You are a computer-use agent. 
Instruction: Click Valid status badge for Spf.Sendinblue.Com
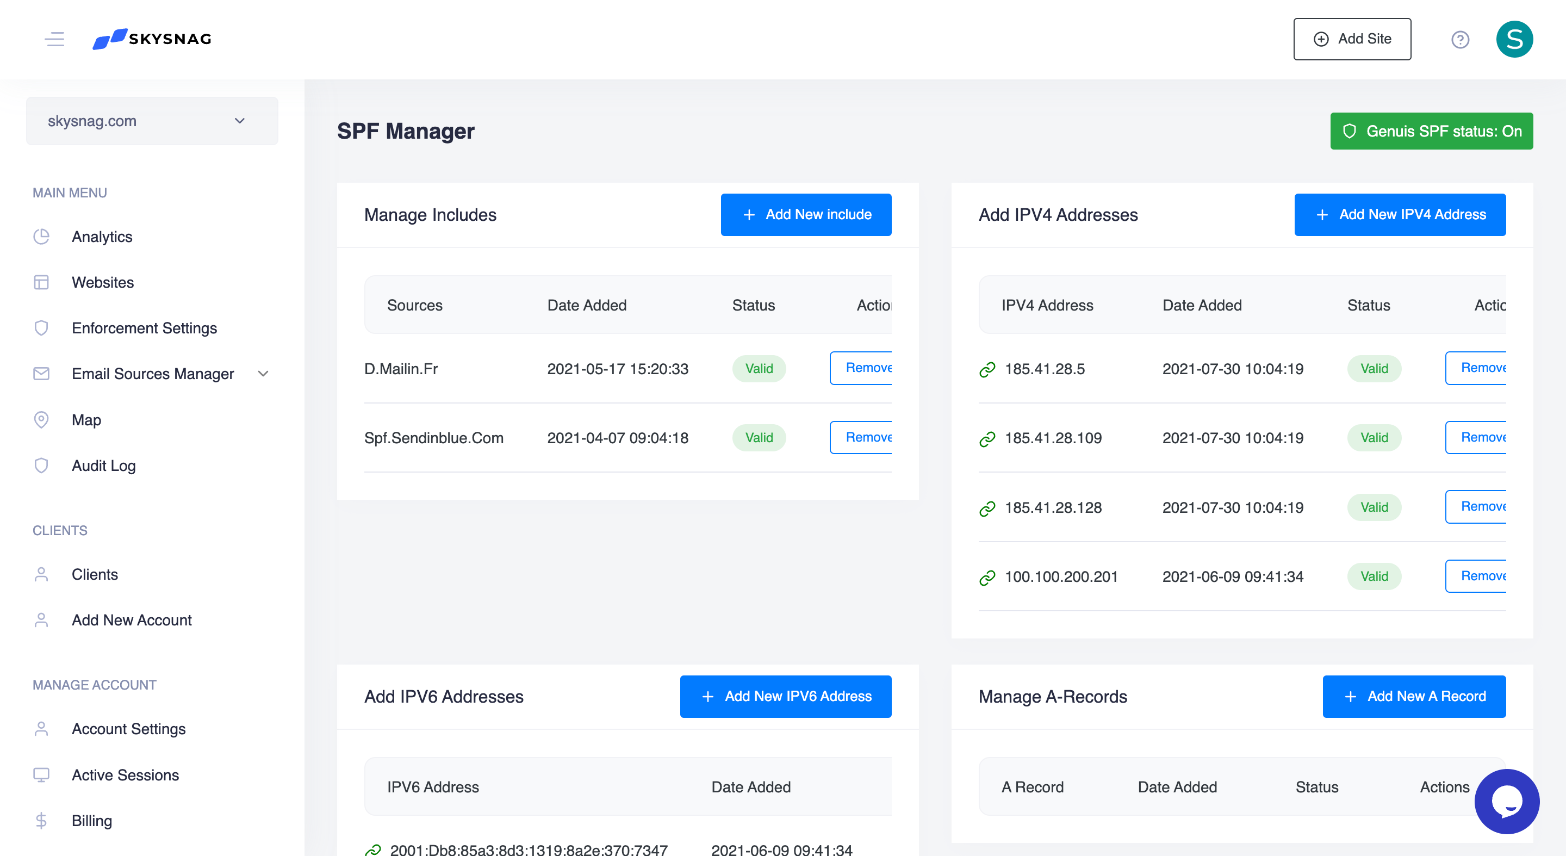click(759, 438)
